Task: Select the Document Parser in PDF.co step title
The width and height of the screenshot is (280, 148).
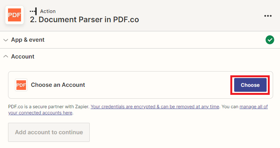Action: pos(84,20)
